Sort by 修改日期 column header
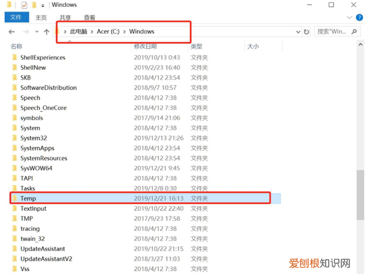 pos(145,46)
